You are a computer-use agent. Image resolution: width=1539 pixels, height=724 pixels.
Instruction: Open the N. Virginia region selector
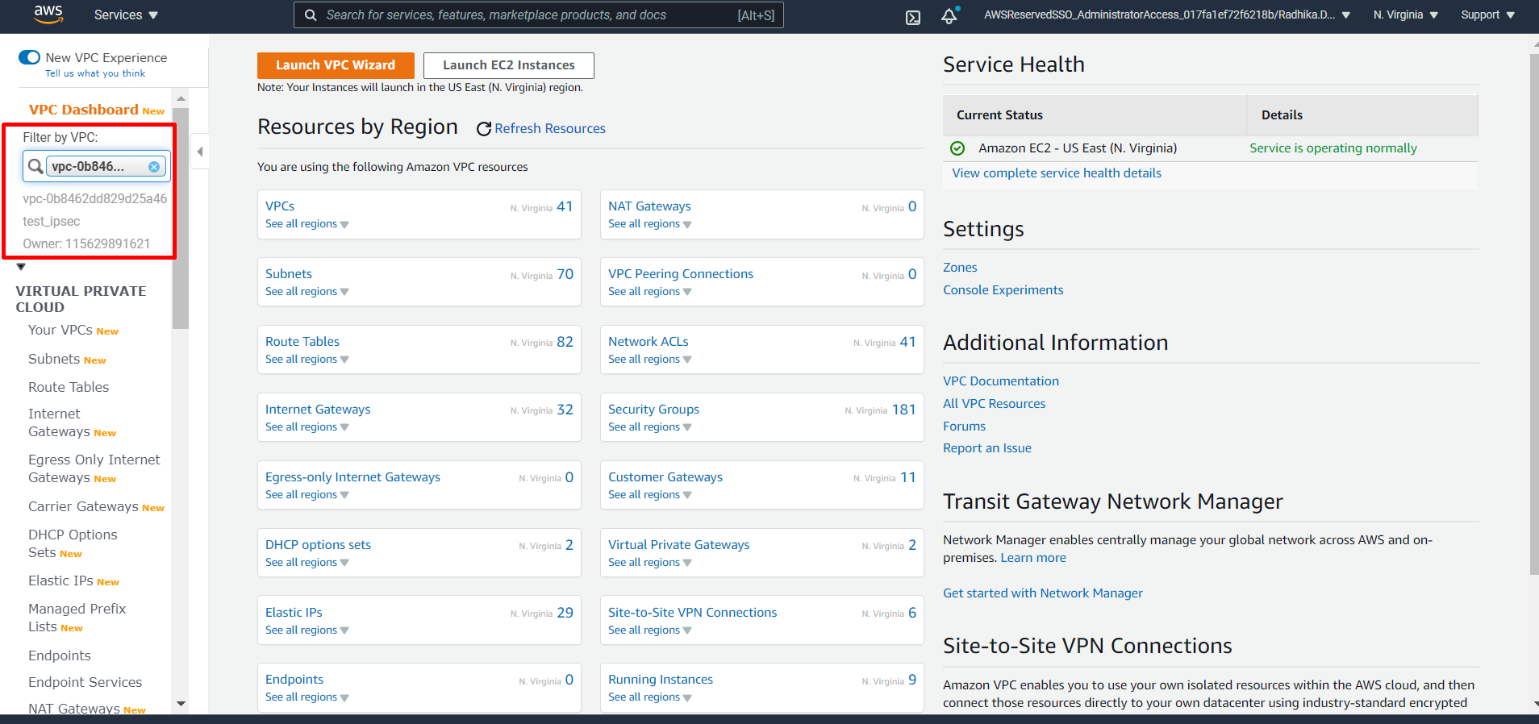1405,15
